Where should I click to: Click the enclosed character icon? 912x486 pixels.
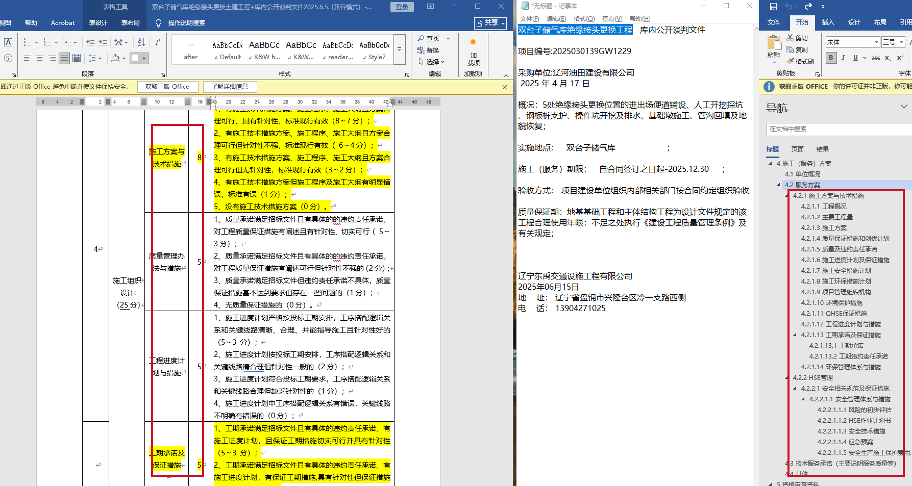[8, 59]
